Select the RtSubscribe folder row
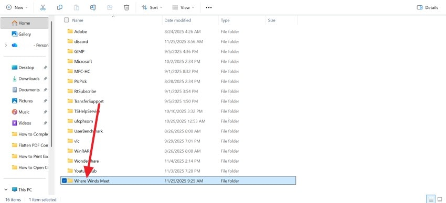446x203 pixels. click(x=178, y=91)
